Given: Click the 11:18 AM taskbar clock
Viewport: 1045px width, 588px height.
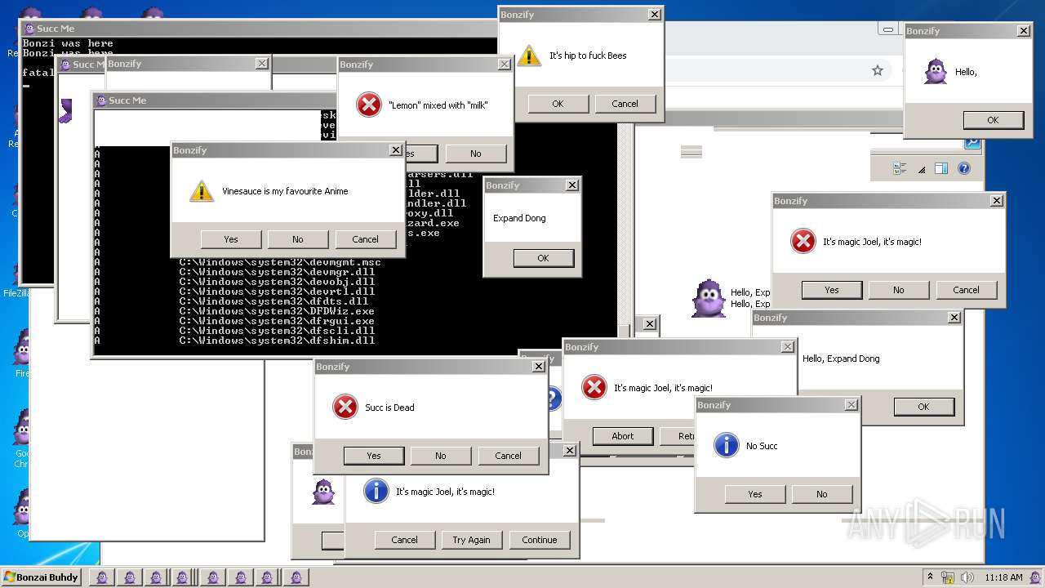Looking at the screenshot, I should pos(1003,577).
